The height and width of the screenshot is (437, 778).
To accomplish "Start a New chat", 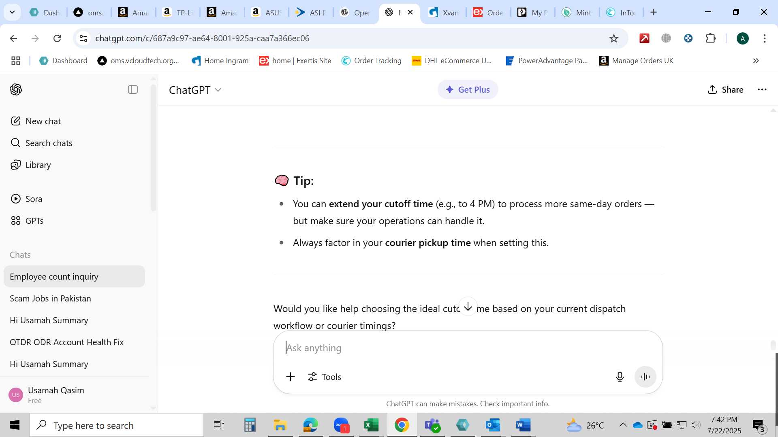I will 36,121.
